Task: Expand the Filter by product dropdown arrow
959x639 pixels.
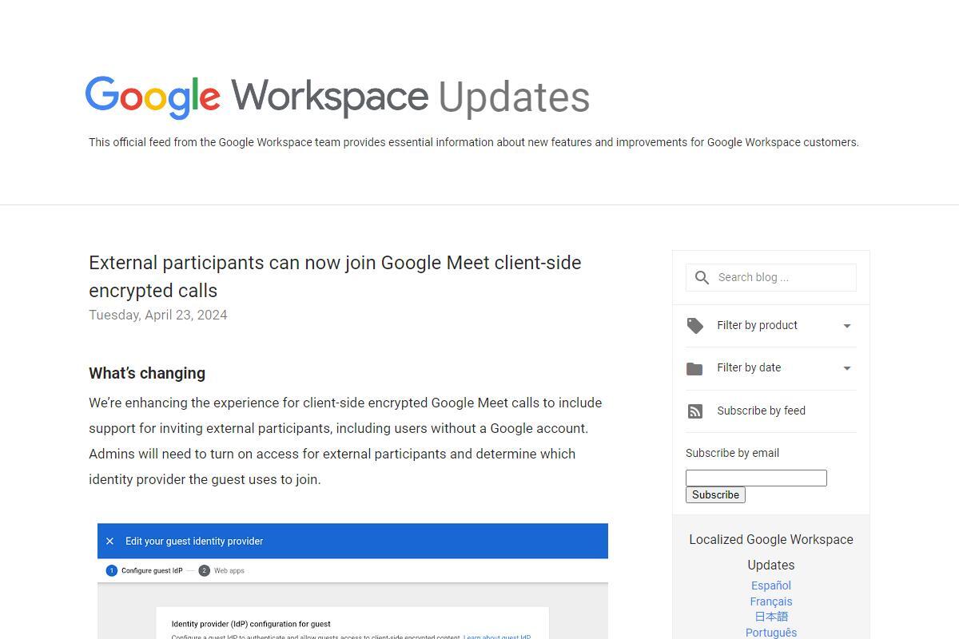Action: click(847, 326)
